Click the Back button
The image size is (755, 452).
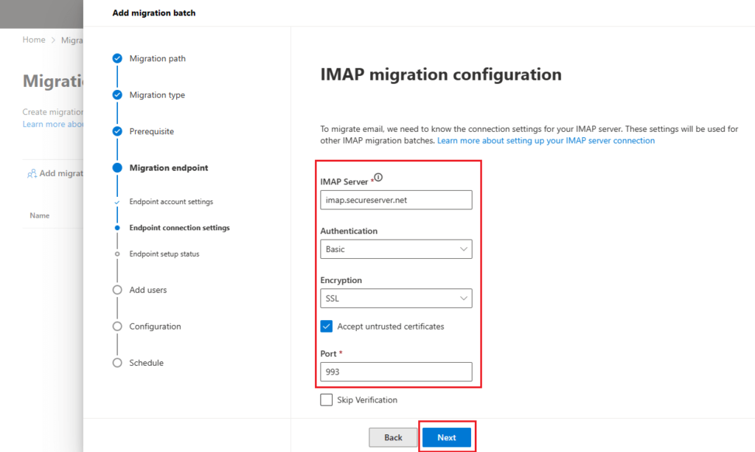click(393, 437)
